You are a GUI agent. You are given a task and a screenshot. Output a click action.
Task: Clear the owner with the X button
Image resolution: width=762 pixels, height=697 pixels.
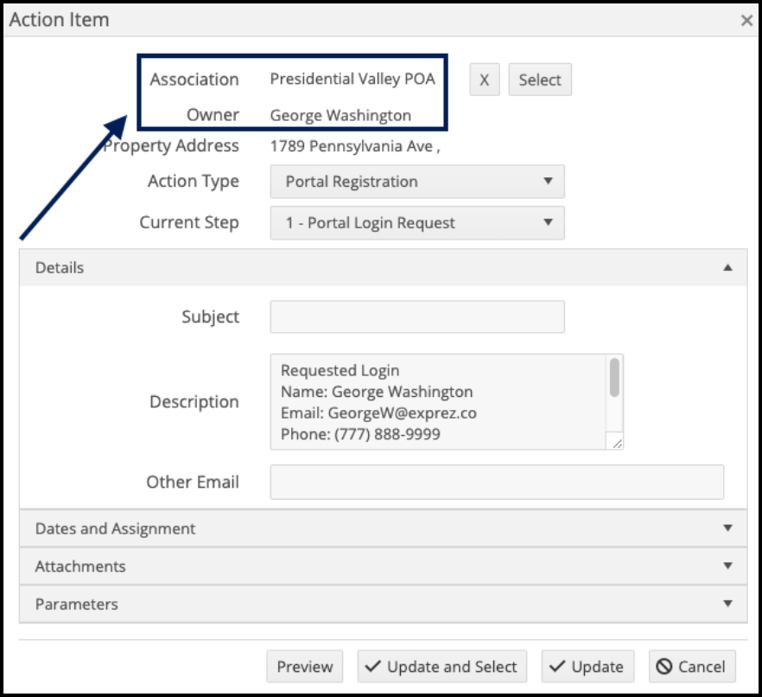click(485, 80)
